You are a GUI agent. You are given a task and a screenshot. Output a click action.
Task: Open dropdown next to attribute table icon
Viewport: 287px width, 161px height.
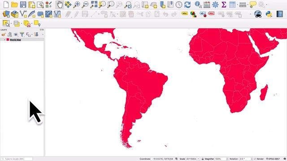coord(237,5)
